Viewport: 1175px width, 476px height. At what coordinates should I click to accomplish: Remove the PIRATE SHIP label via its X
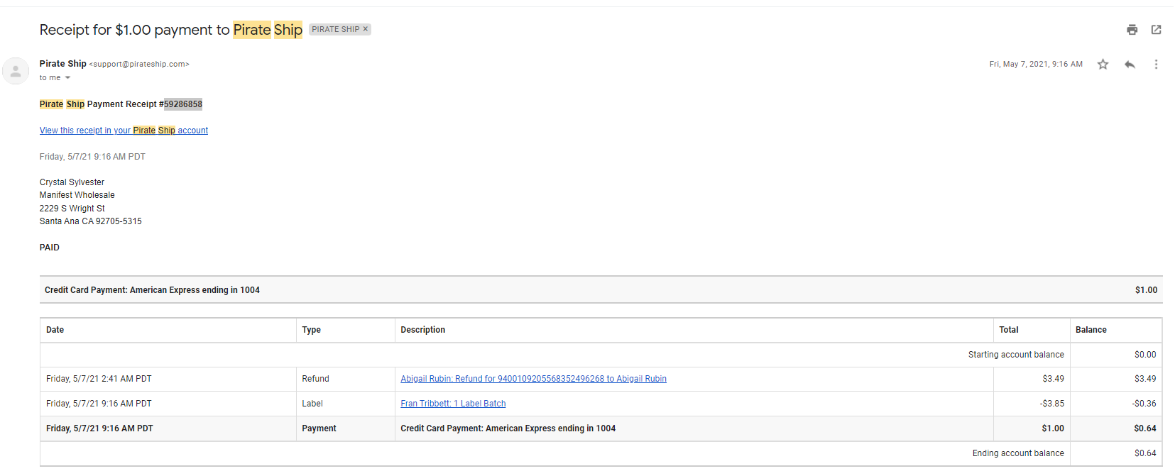[x=366, y=29]
